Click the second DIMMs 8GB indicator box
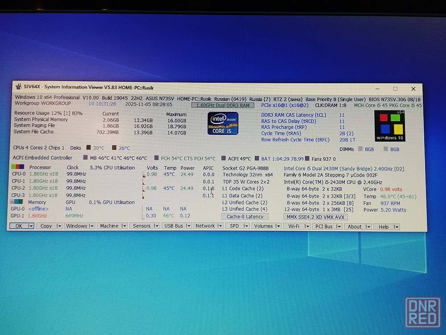The width and height of the screenshot is (446, 335). tap(385, 149)
